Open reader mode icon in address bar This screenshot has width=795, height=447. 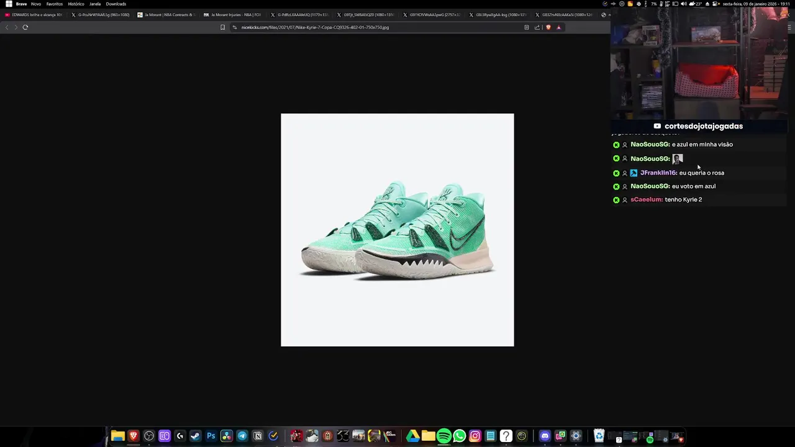(x=527, y=27)
